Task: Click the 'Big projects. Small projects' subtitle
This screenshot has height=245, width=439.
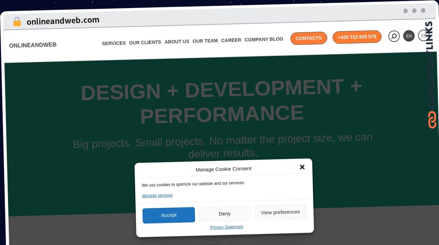Action: 223,146
